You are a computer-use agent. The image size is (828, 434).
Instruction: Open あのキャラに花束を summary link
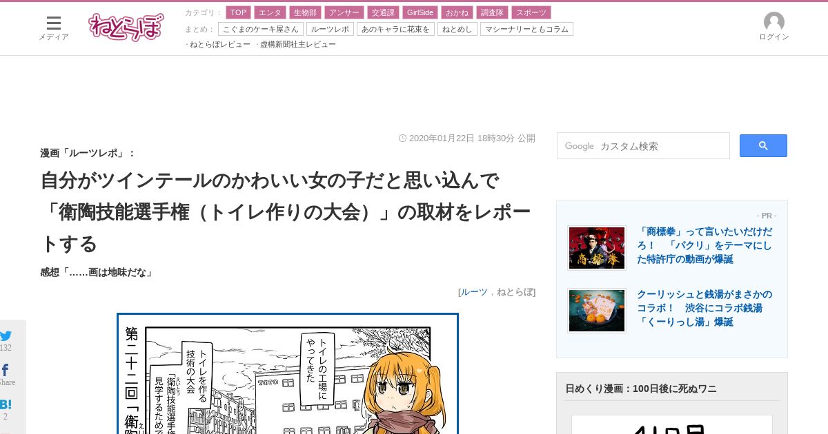[x=395, y=29]
